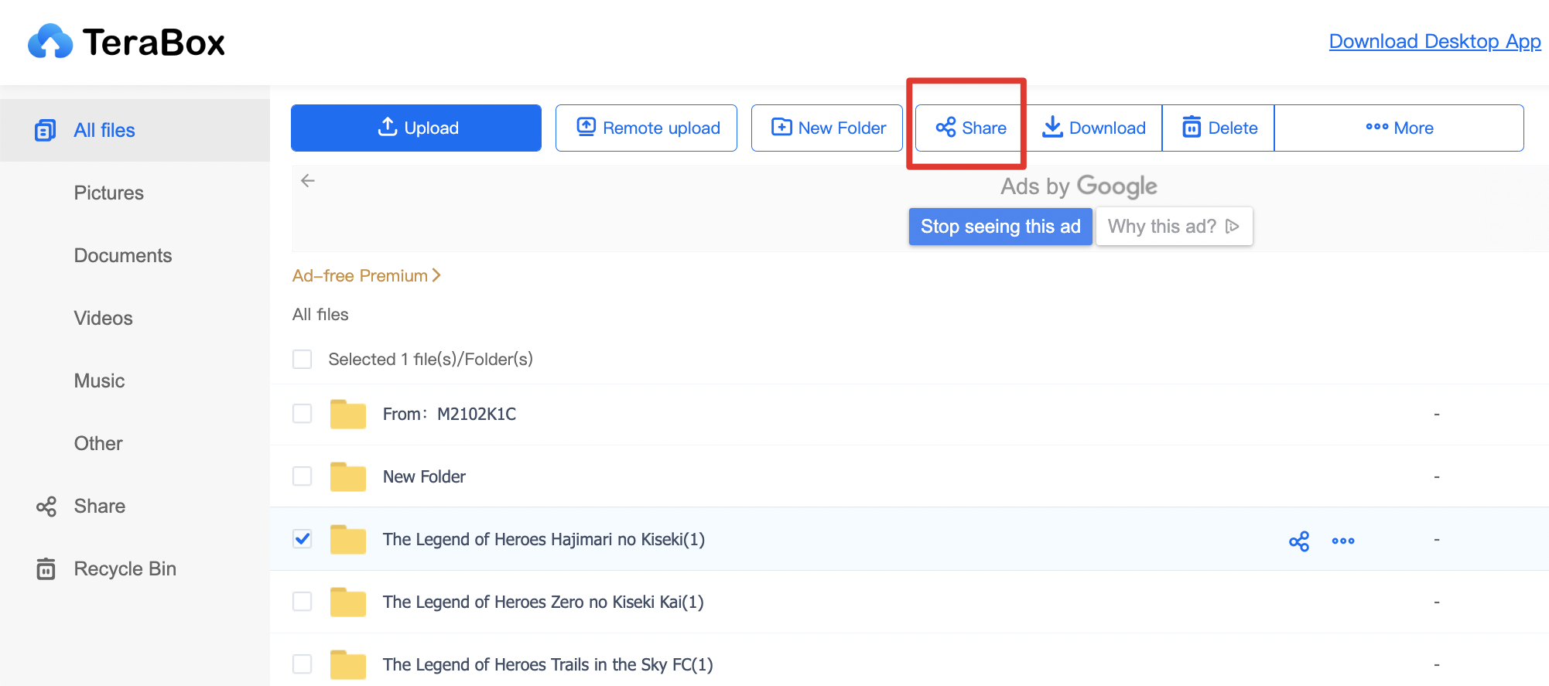Check the New Folder row checkbox

click(x=303, y=476)
